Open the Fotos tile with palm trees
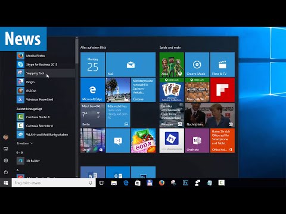The width and height of the screenshot is (286, 214). point(118,90)
